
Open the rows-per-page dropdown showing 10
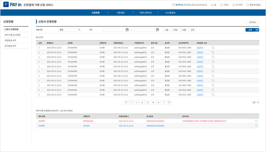pyautogui.click(x=255, y=102)
